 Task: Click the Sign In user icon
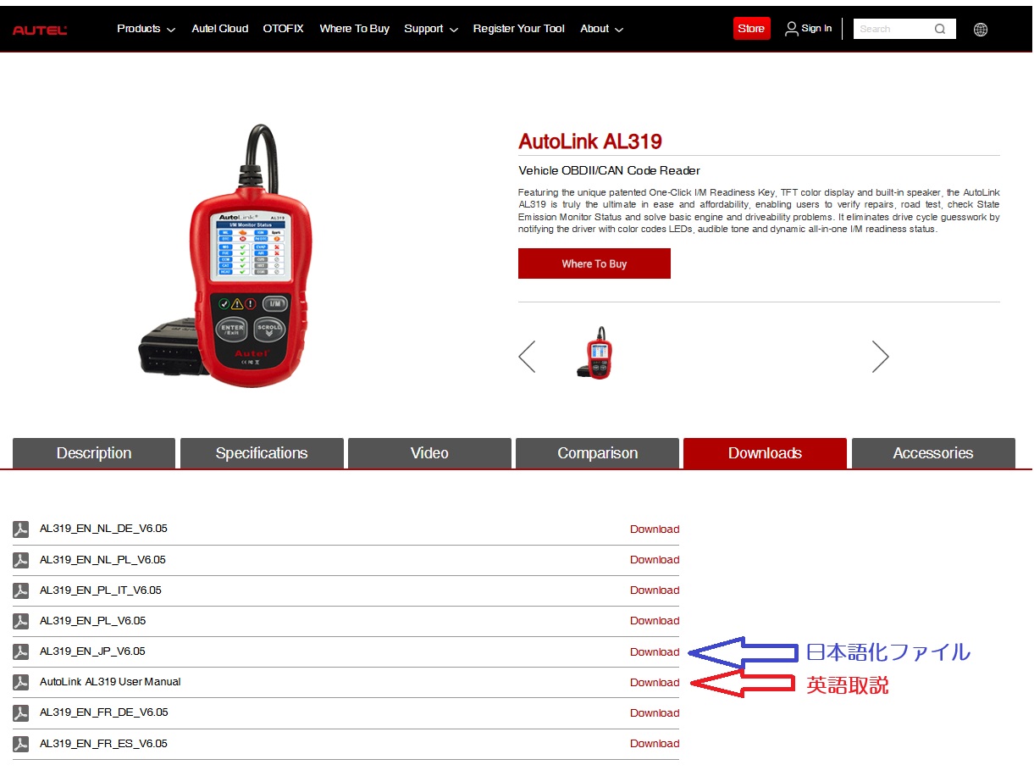[x=791, y=29]
